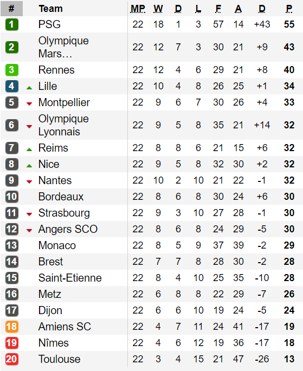Screen dimensions: 303x371
Task: Click the green up arrow beside Lille
Action: [x=29, y=88]
